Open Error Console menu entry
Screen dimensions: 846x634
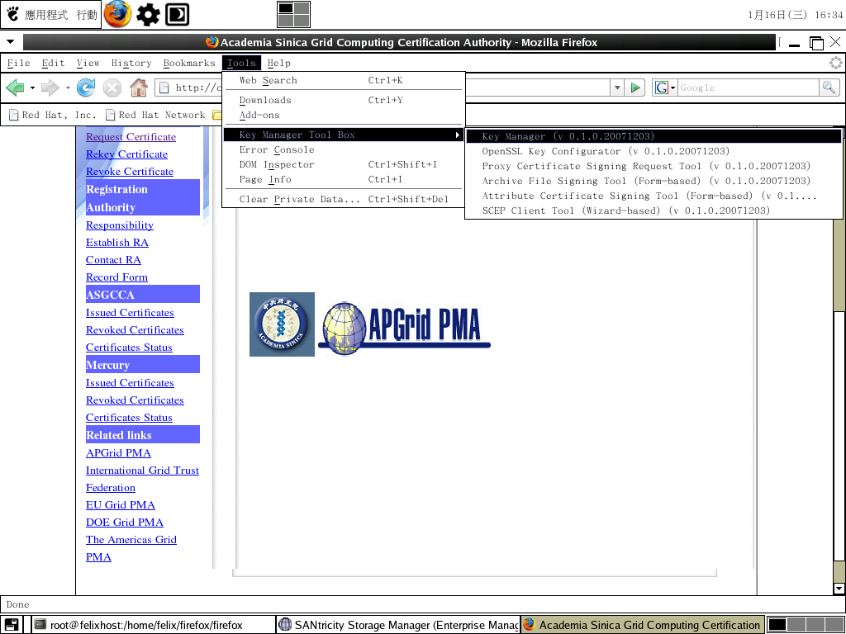[343, 150]
